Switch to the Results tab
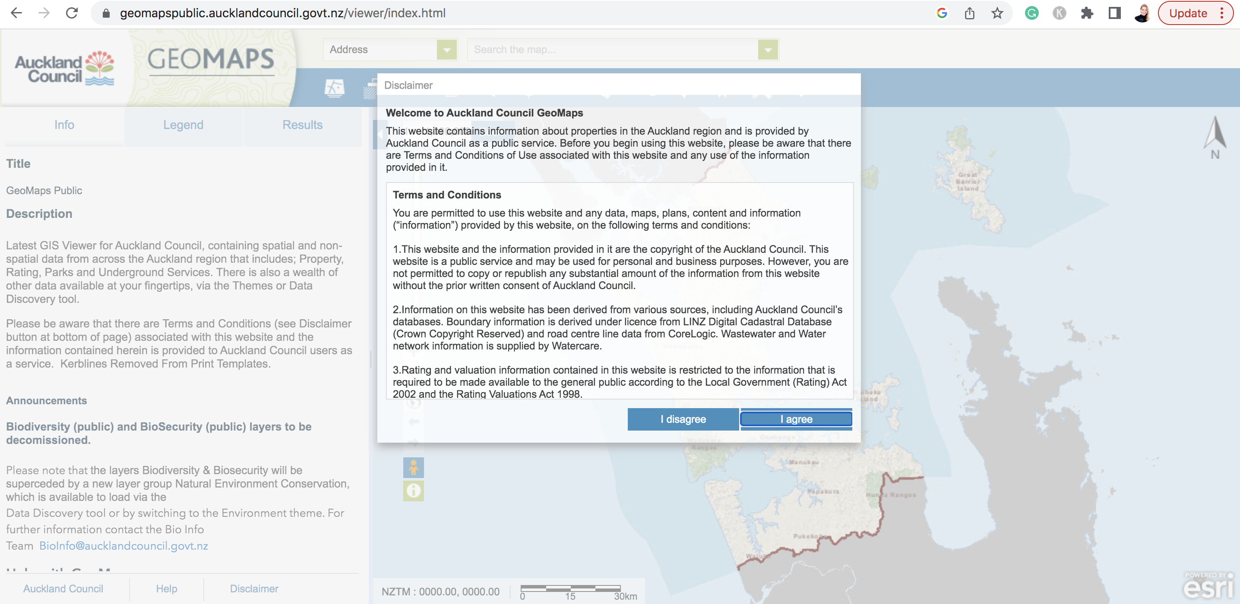 (x=302, y=125)
